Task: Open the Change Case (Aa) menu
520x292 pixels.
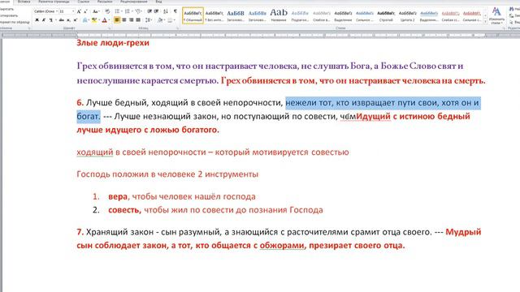Action: tap(96, 11)
